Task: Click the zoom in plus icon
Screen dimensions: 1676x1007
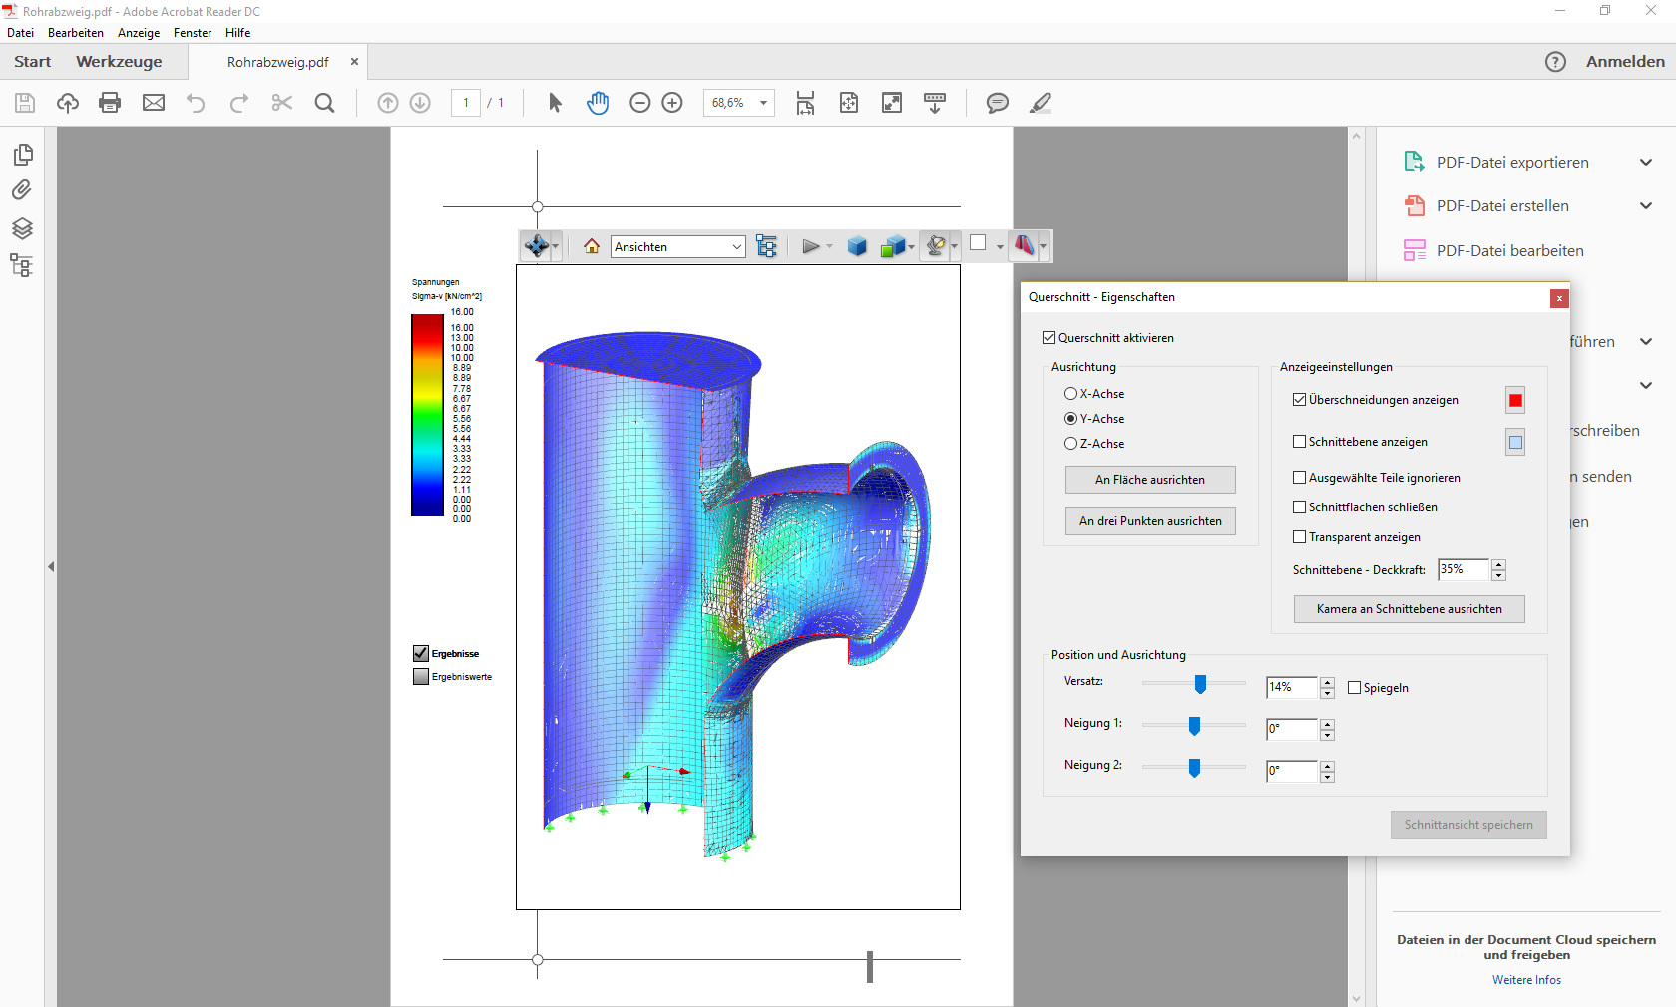Action: coord(672,103)
